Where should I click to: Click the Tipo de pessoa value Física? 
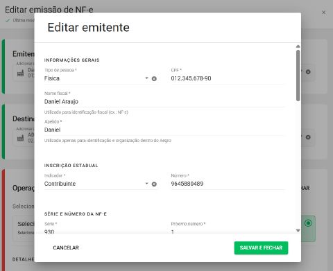[x=52, y=78]
